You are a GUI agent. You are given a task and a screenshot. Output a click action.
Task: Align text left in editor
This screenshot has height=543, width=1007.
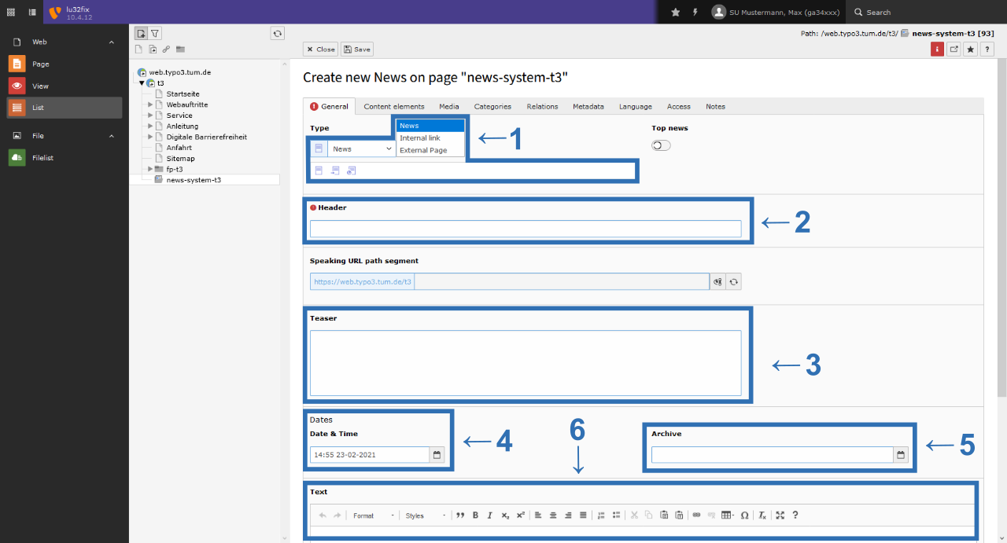coord(538,515)
